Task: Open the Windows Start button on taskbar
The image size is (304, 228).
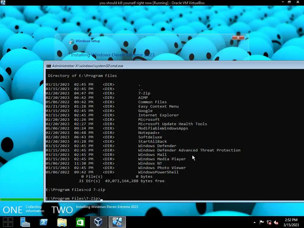Action: 8,222
